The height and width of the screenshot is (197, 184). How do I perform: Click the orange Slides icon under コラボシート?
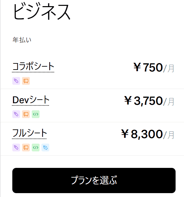(26, 81)
